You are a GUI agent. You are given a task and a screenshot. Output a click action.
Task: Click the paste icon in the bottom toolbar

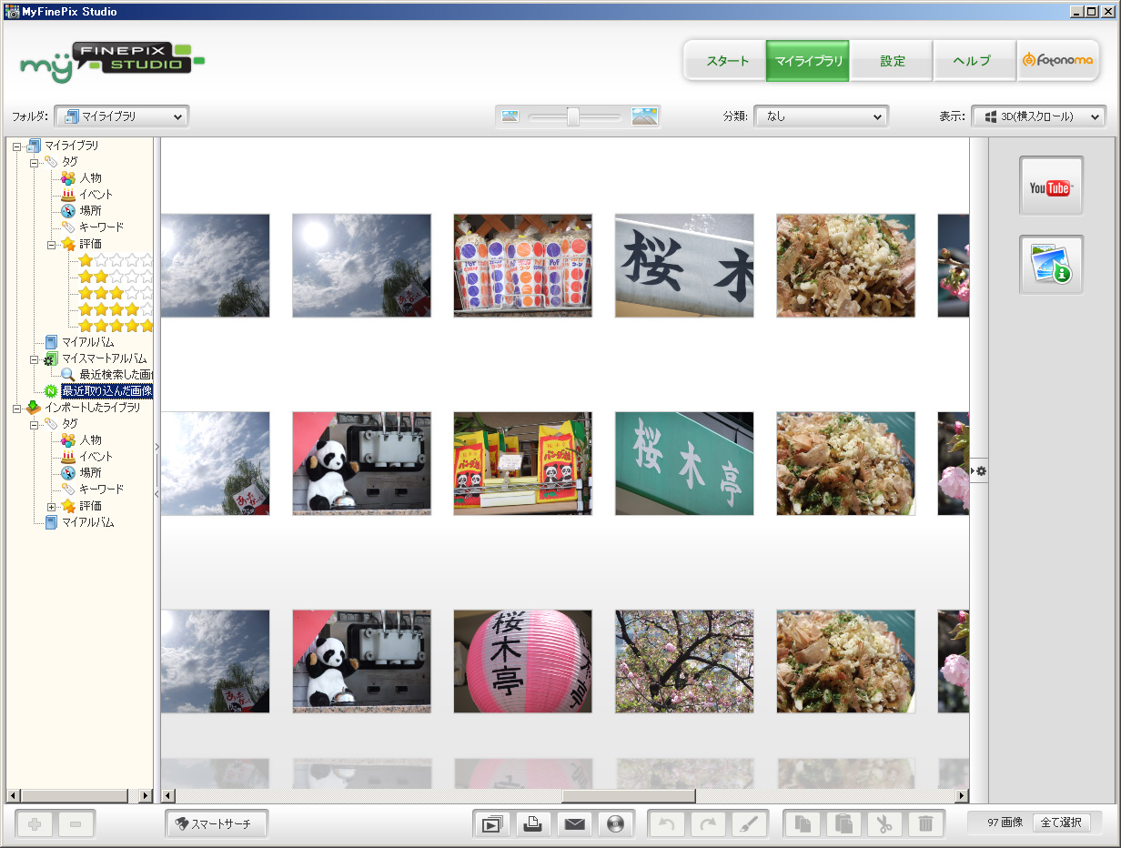click(843, 824)
